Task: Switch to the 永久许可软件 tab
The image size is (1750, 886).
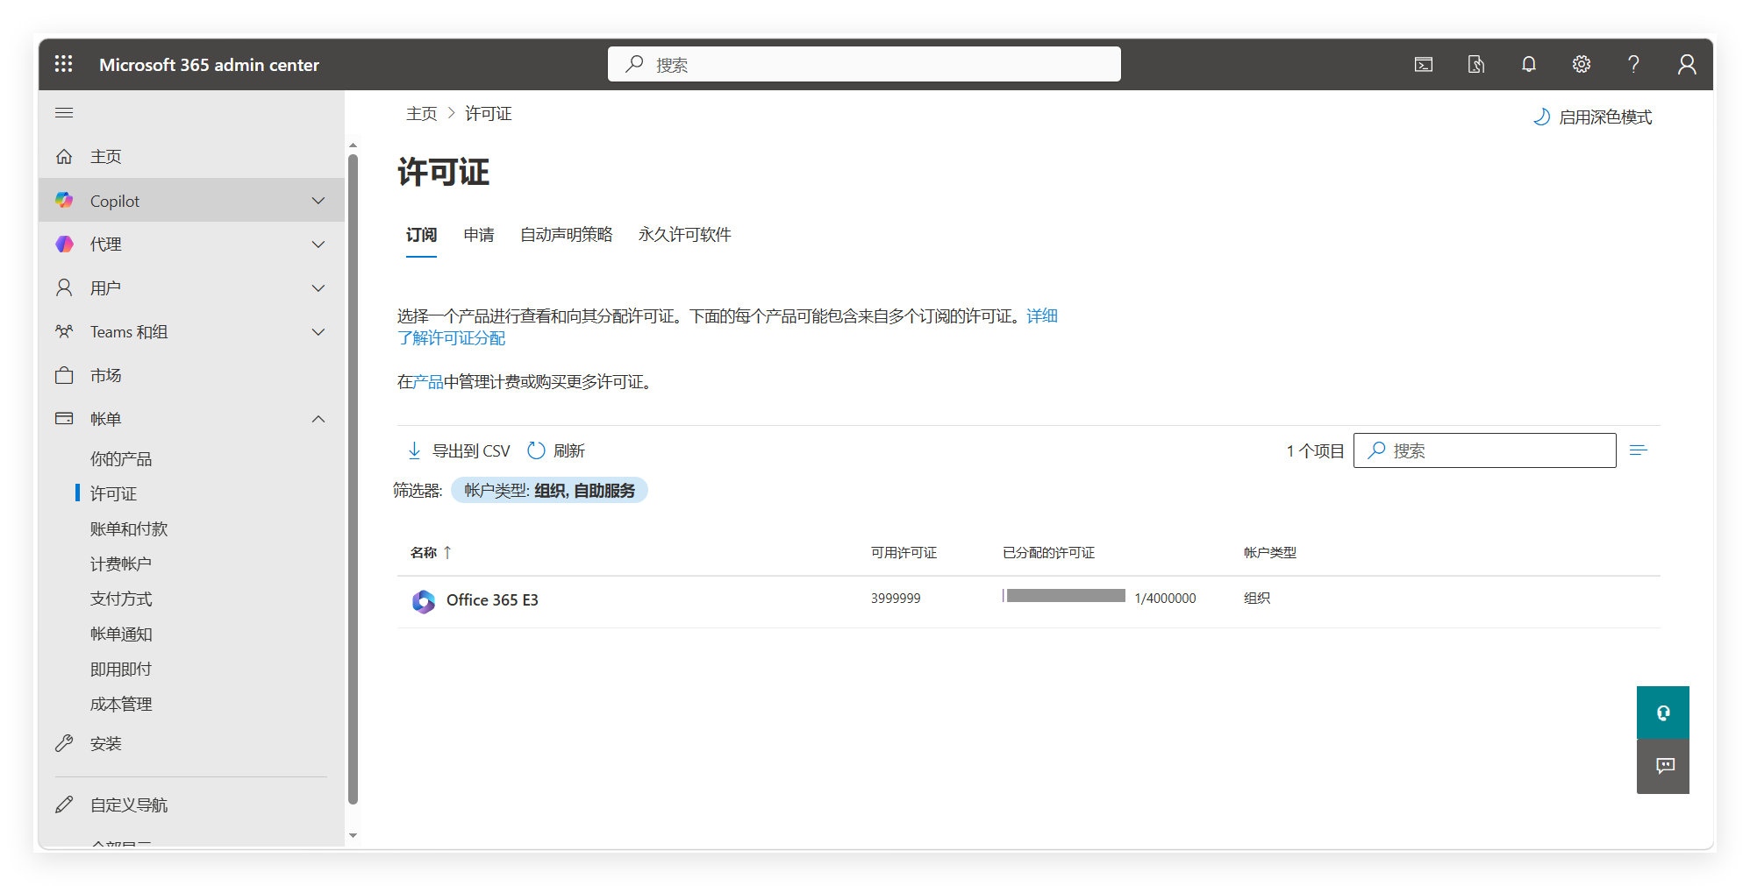Action: pyautogui.click(x=684, y=235)
